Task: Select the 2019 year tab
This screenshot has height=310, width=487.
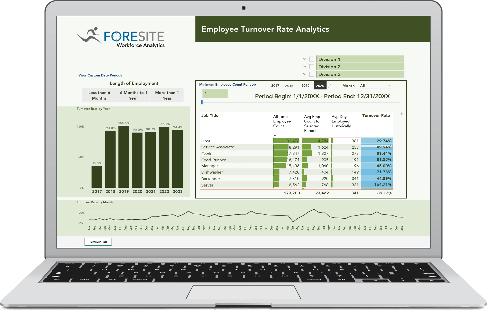Action: (x=305, y=86)
